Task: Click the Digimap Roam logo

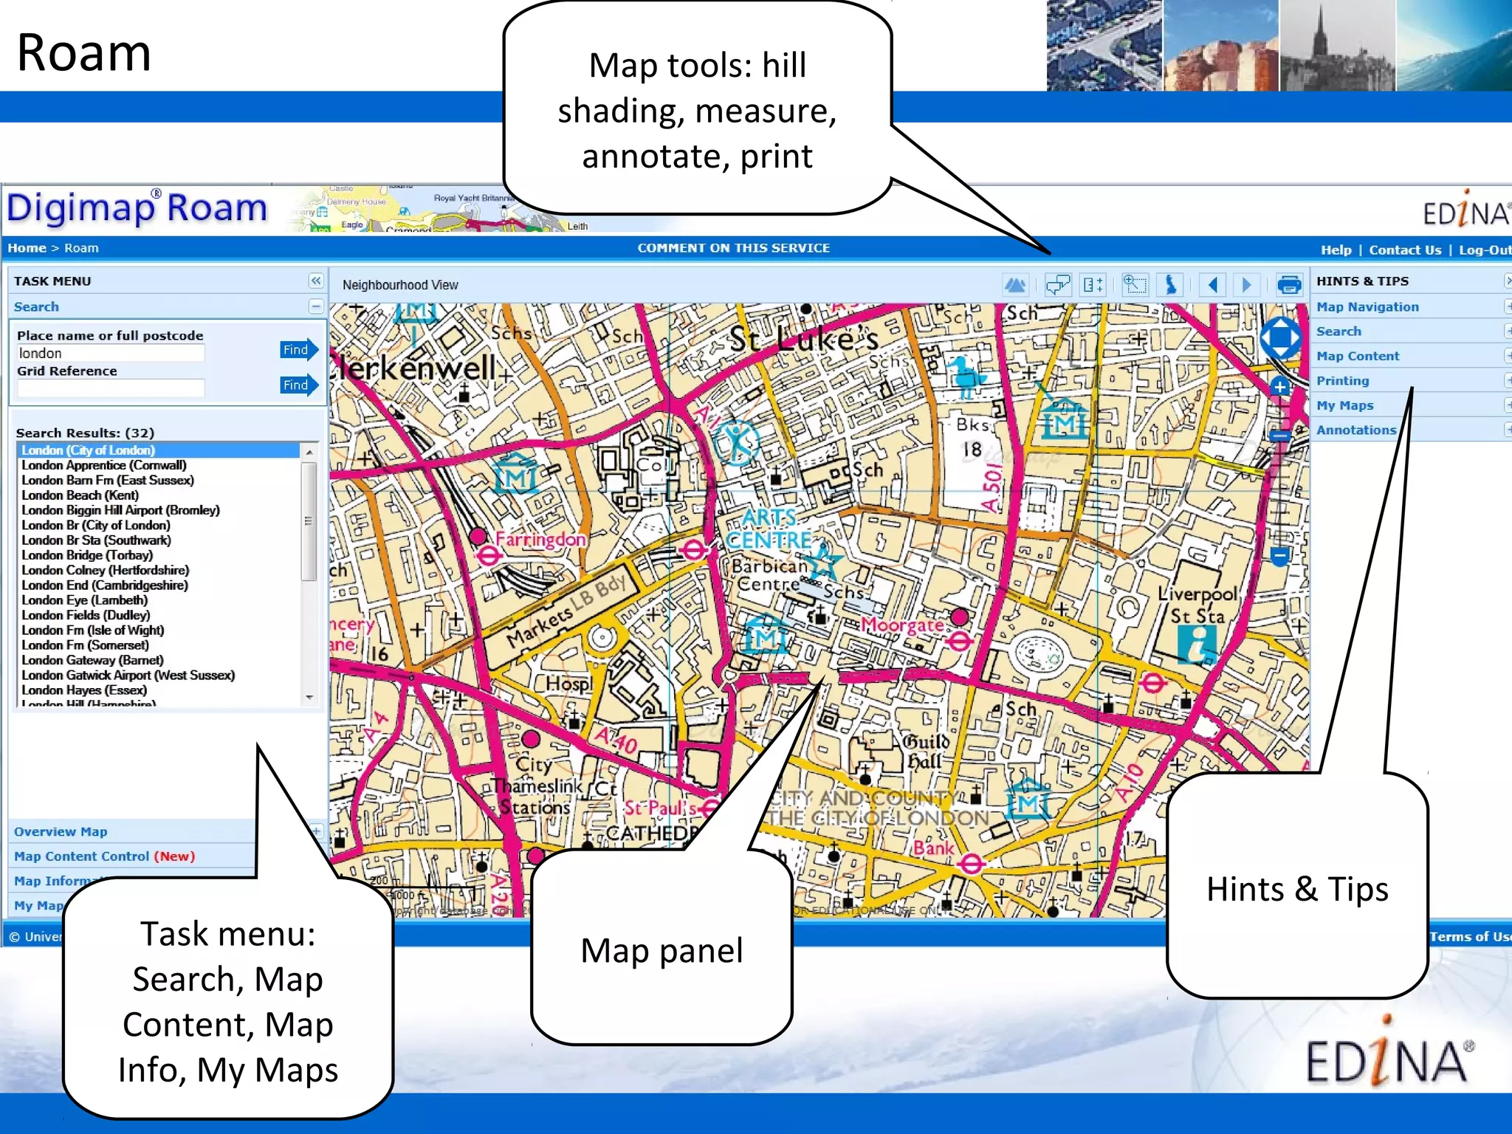Action: 137,208
